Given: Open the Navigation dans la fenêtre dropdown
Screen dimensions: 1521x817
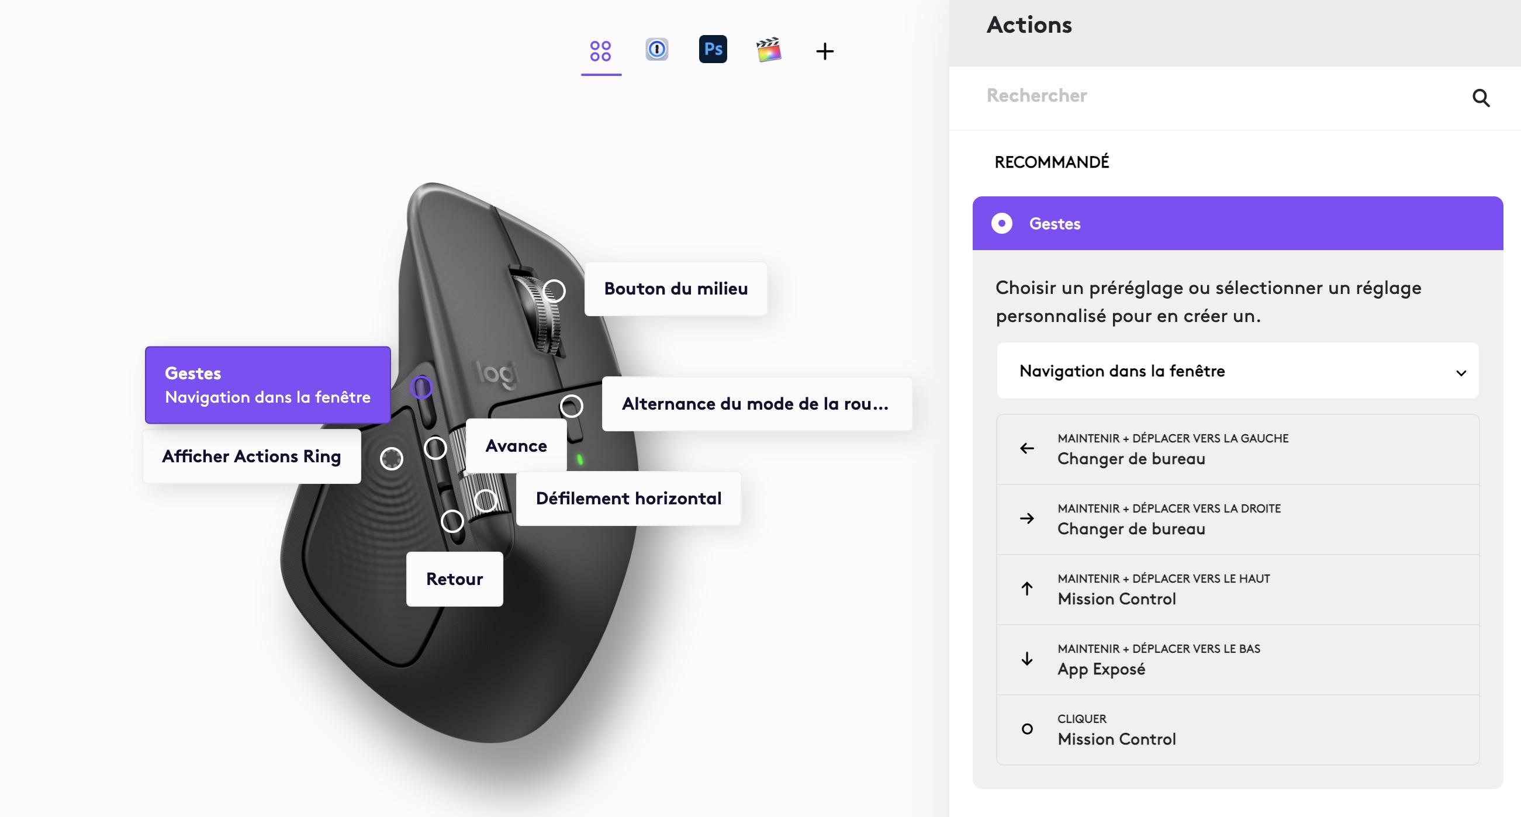Looking at the screenshot, I should tap(1237, 371).
